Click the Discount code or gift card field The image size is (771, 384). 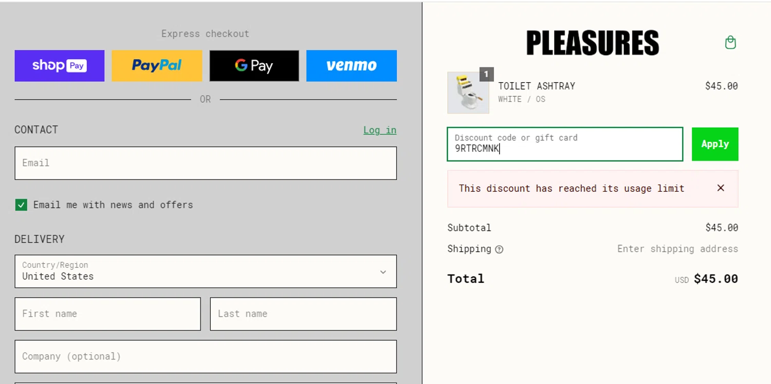(x=565, y=144)
